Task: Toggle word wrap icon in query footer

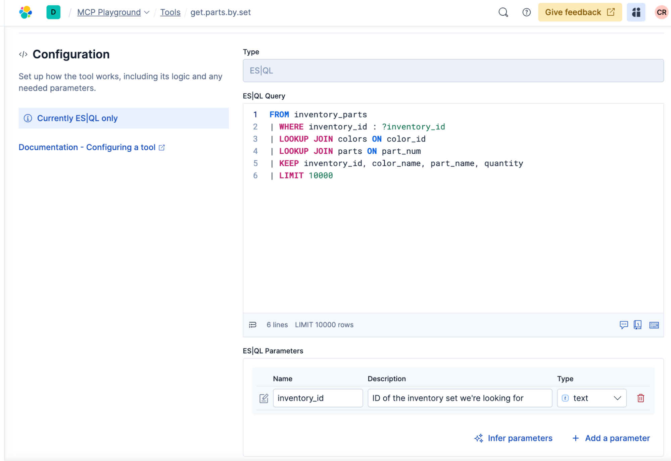Action: [253, 325]
